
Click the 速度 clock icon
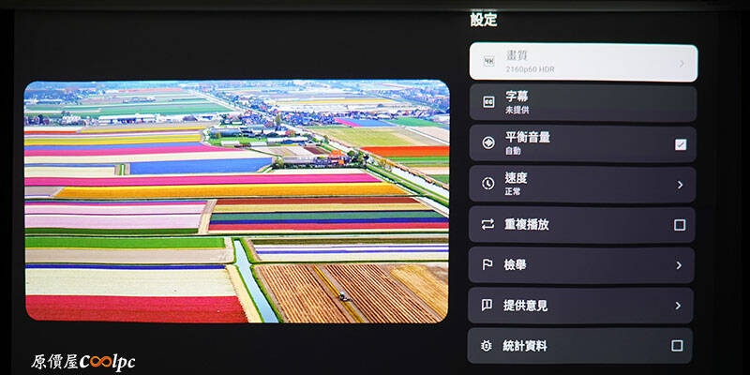point(487,183)
